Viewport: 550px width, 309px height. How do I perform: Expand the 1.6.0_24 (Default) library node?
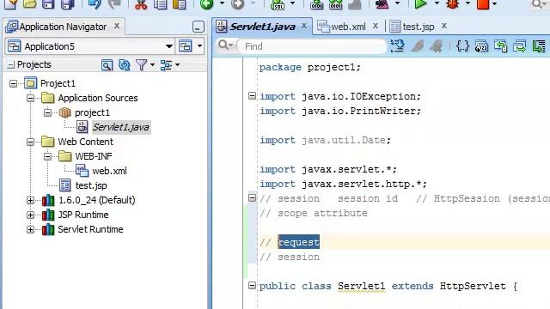point(31,200)
